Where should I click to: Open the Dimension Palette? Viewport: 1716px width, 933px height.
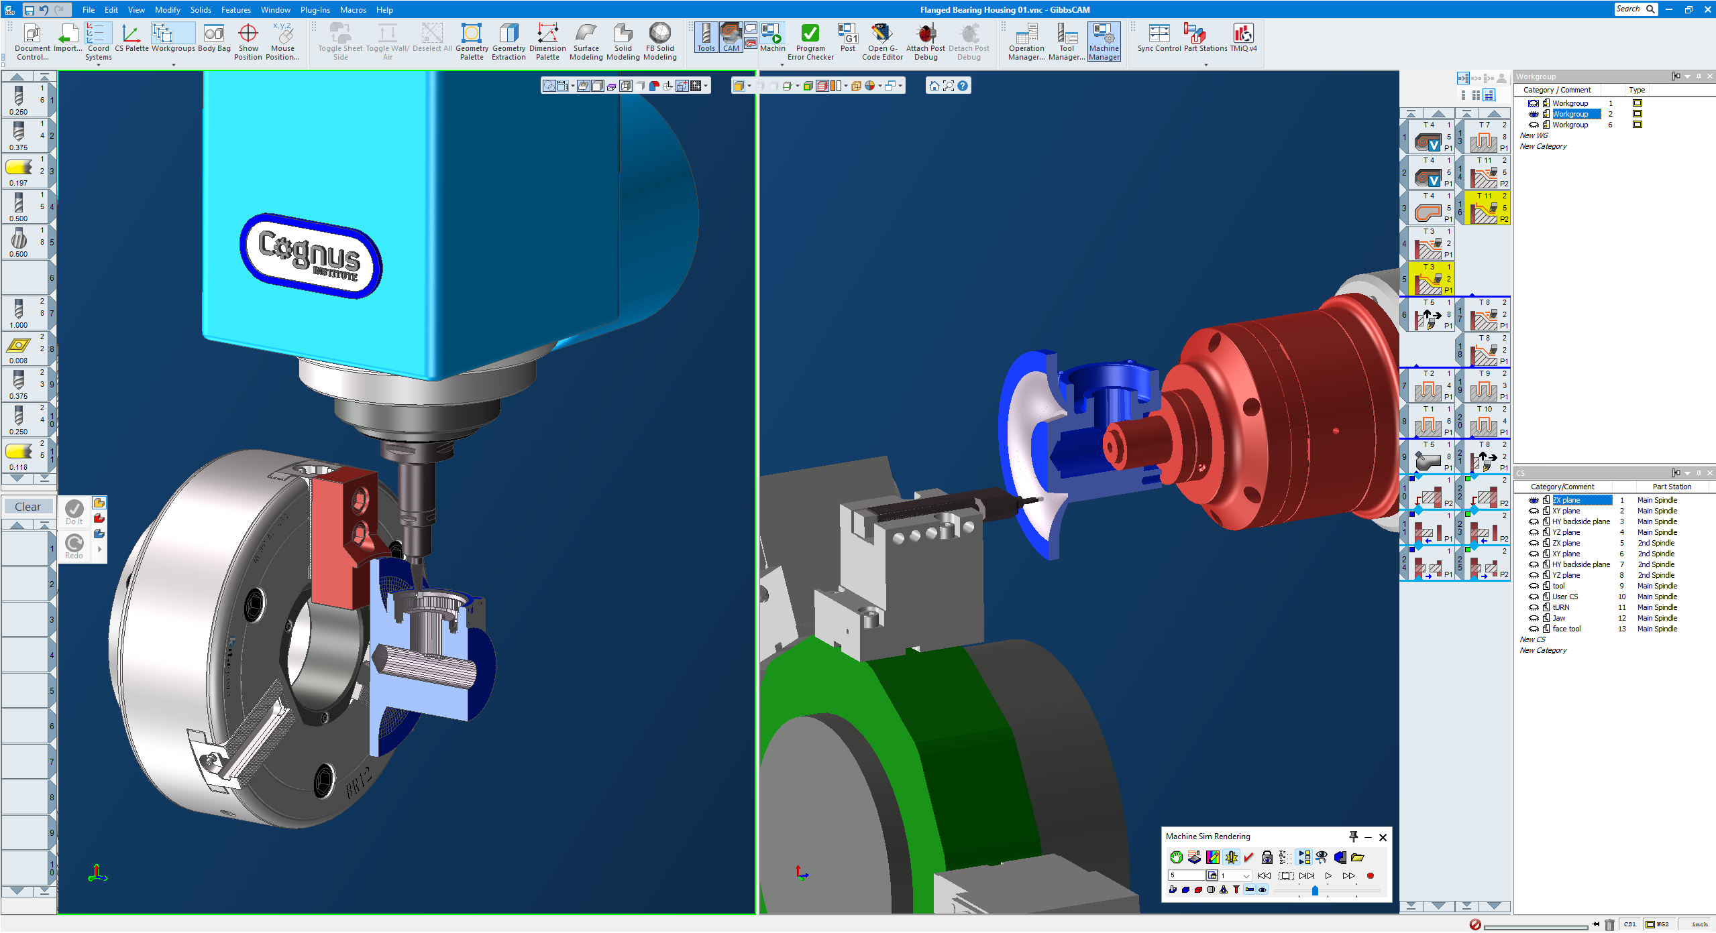(x=547, y=42)
